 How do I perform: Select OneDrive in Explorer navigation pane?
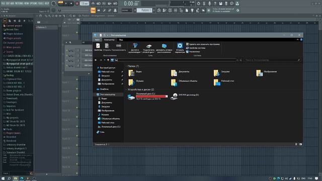tap(103, 89)
